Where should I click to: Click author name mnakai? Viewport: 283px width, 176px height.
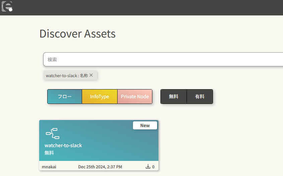pos(49,167)
